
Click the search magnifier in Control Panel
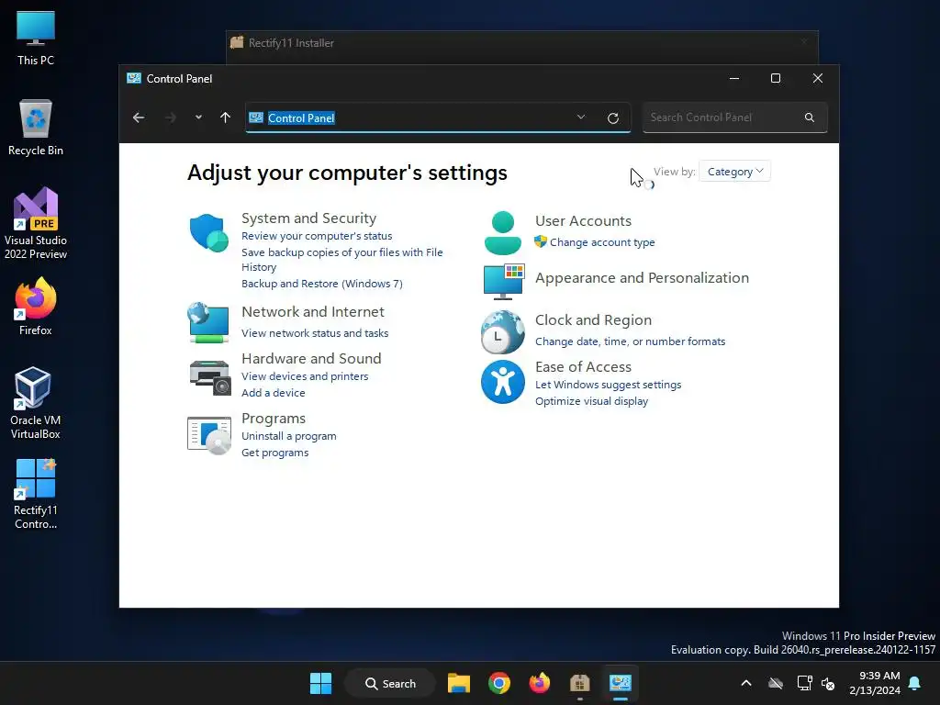tap(810, 117)
